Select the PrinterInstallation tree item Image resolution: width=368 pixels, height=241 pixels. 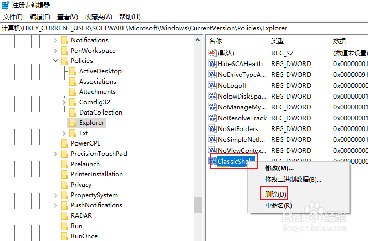[x=97, y=174]
